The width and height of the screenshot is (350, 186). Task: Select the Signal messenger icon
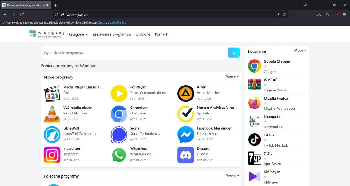(x=119, y=135)
